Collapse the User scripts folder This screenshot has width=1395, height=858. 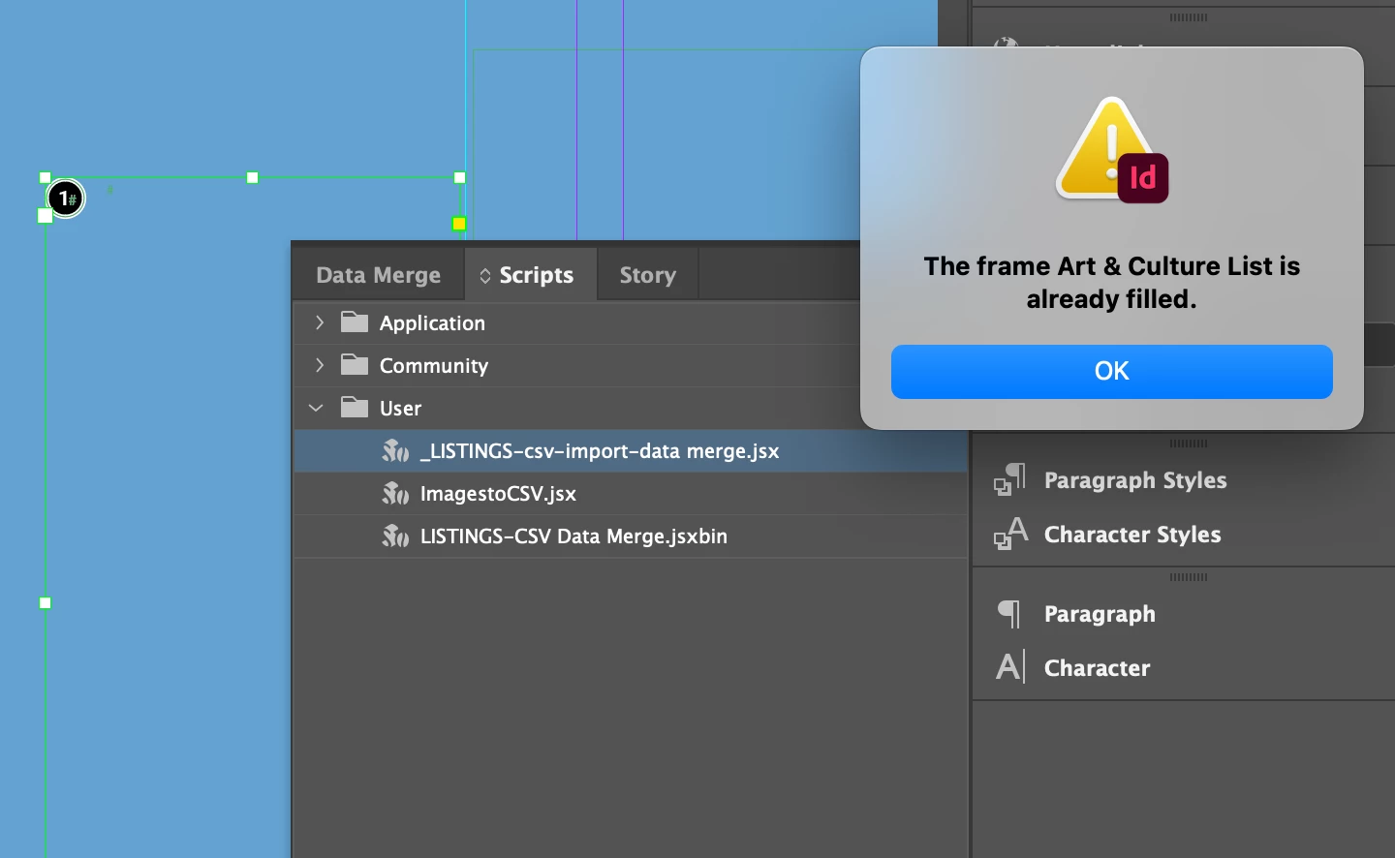pyautogui.click(x=316, y=408)
